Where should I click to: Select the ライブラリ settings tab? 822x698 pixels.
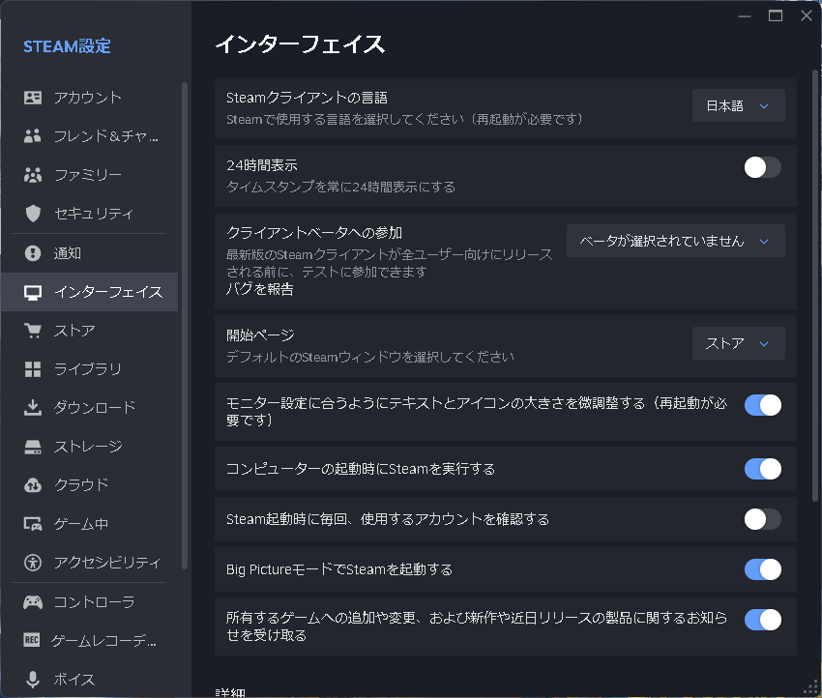click(90, 369)
